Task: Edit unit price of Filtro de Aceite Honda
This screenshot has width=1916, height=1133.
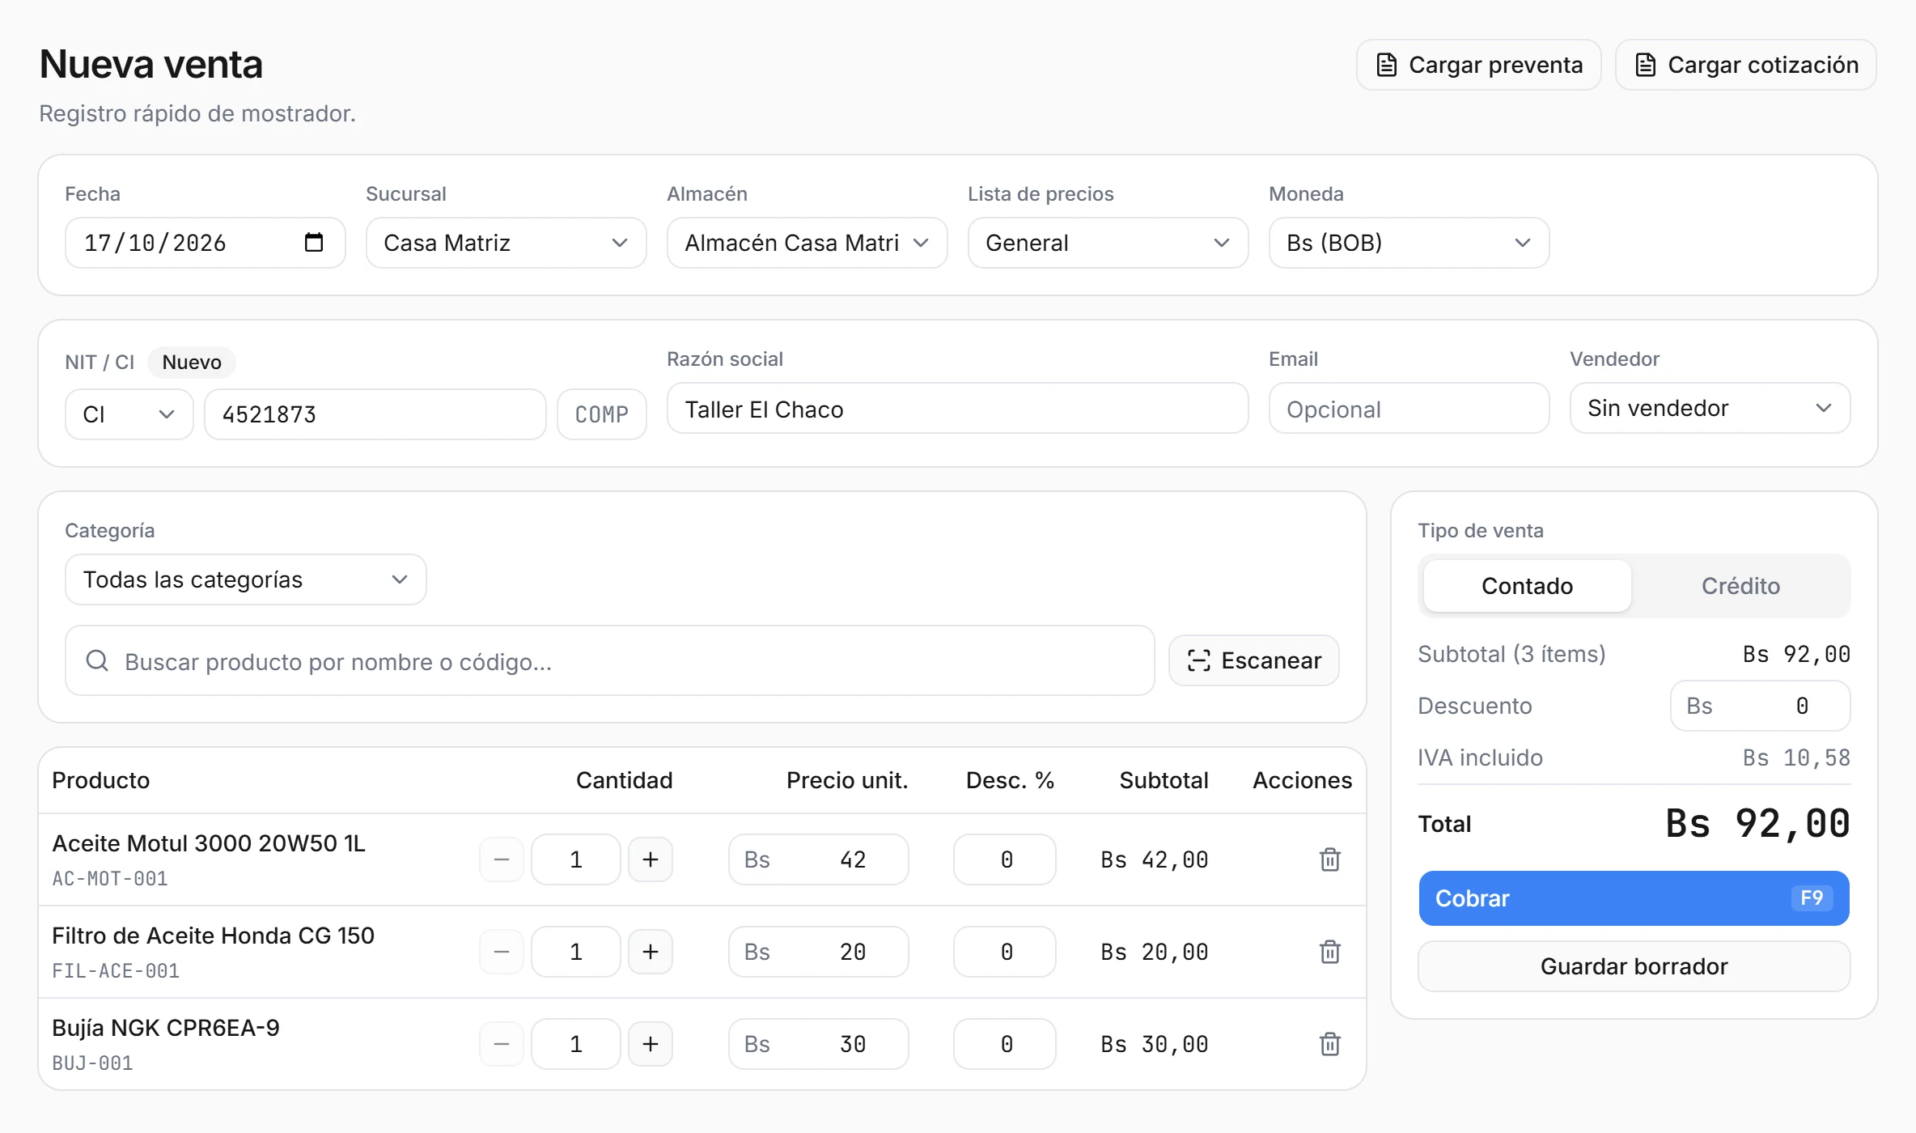Action: click(x=818, y=952)
